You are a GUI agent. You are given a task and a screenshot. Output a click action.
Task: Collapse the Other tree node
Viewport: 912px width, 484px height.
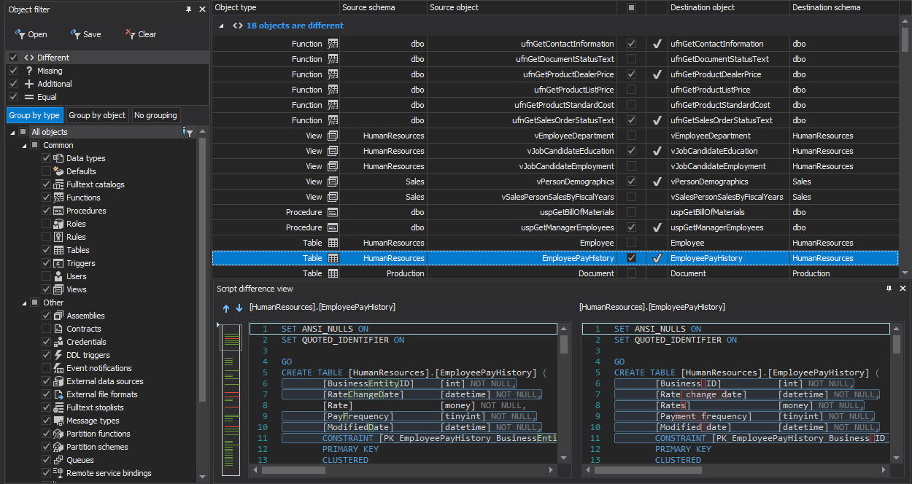coord(23,302)
